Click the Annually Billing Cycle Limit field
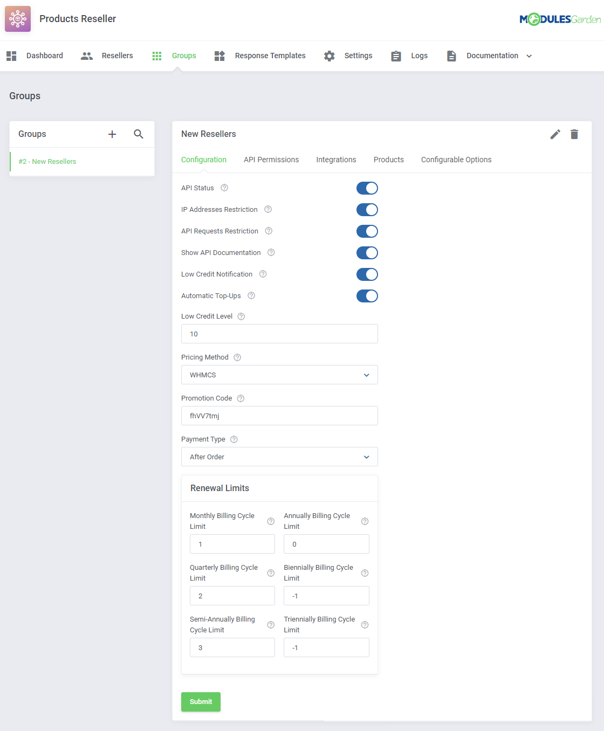 tap(326, 544)
